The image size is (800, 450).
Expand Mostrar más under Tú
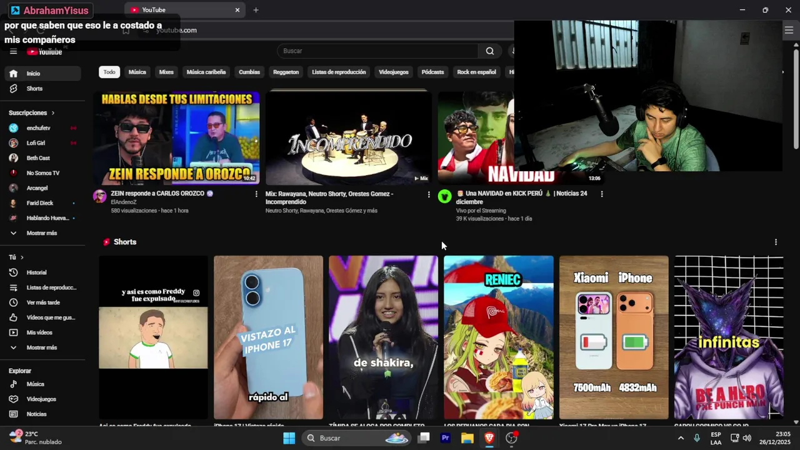coord(43,347)
